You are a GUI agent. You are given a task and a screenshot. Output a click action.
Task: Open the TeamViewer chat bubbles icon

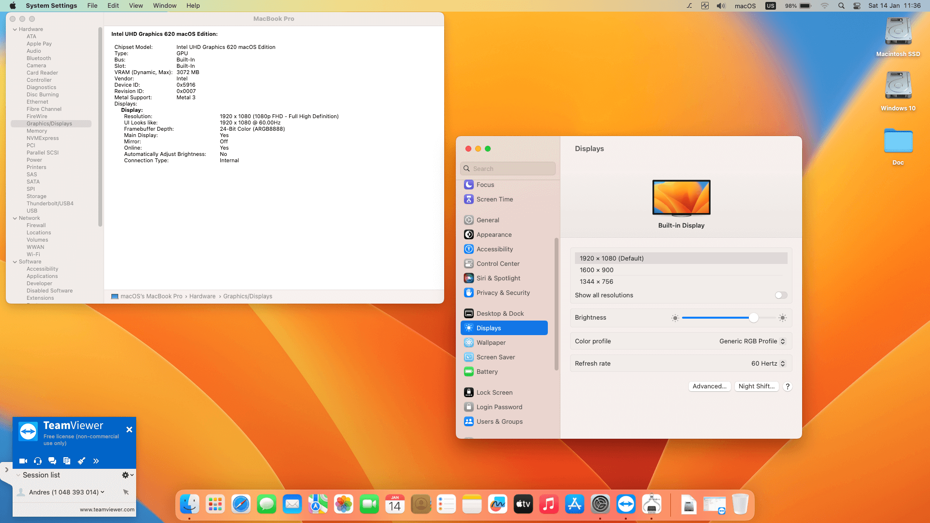coord(52,461)
